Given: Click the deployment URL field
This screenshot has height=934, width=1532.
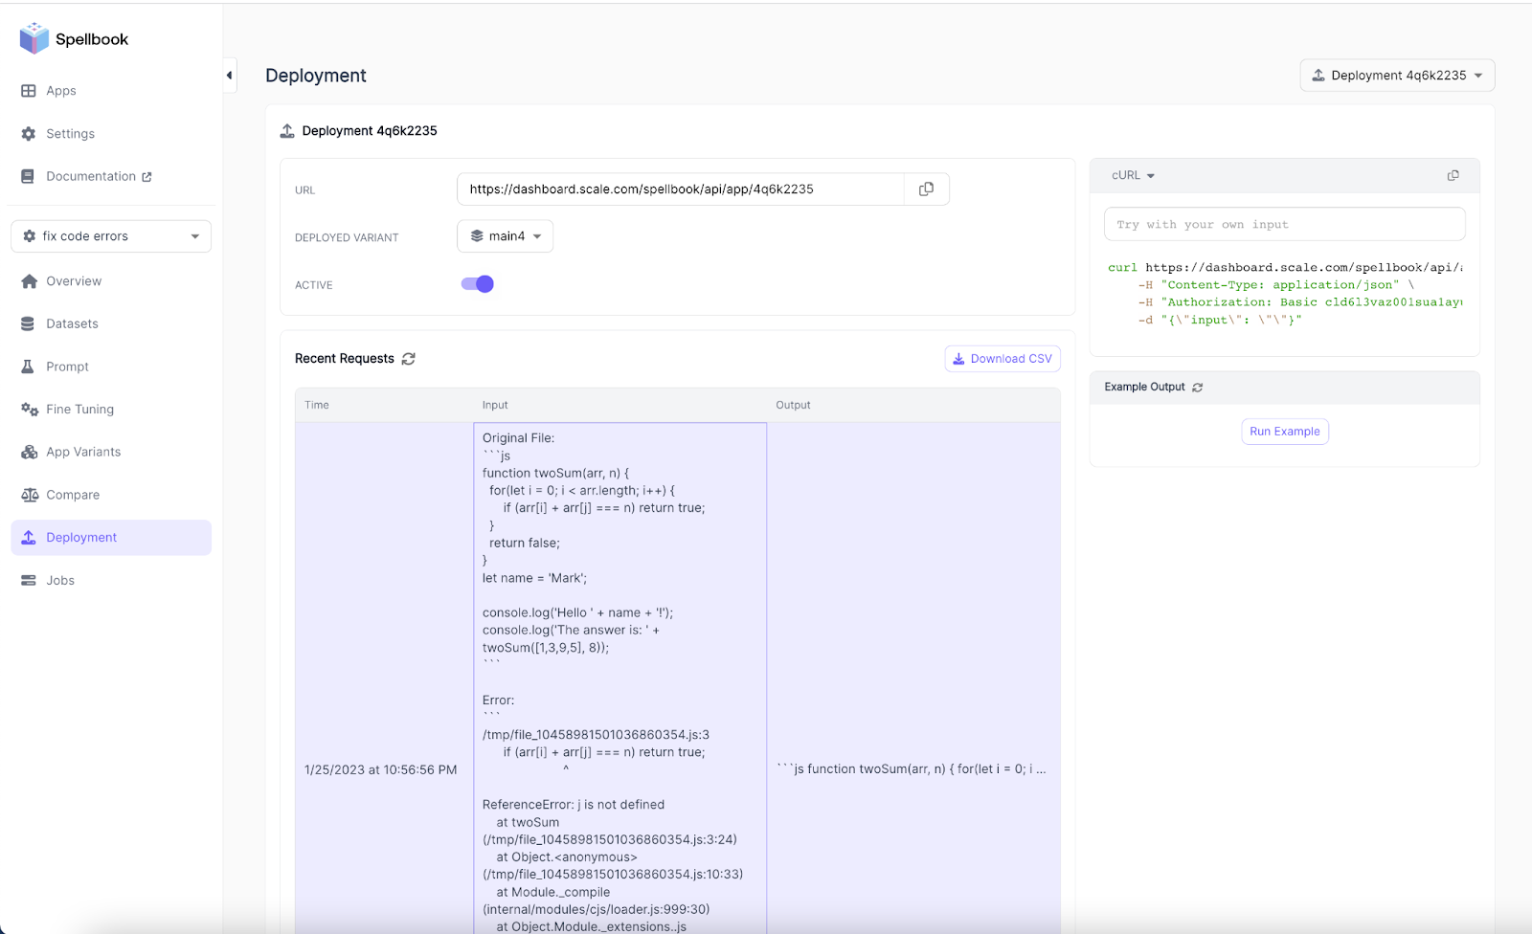Looking at the screenshot, I should point(681,189).
